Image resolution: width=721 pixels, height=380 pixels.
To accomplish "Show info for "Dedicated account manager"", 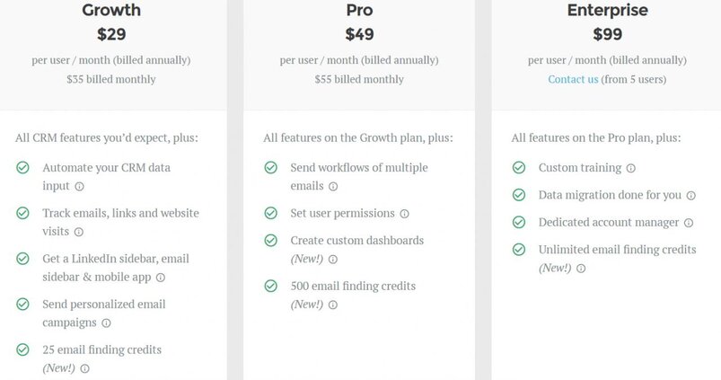I will [x=689, y=222].
